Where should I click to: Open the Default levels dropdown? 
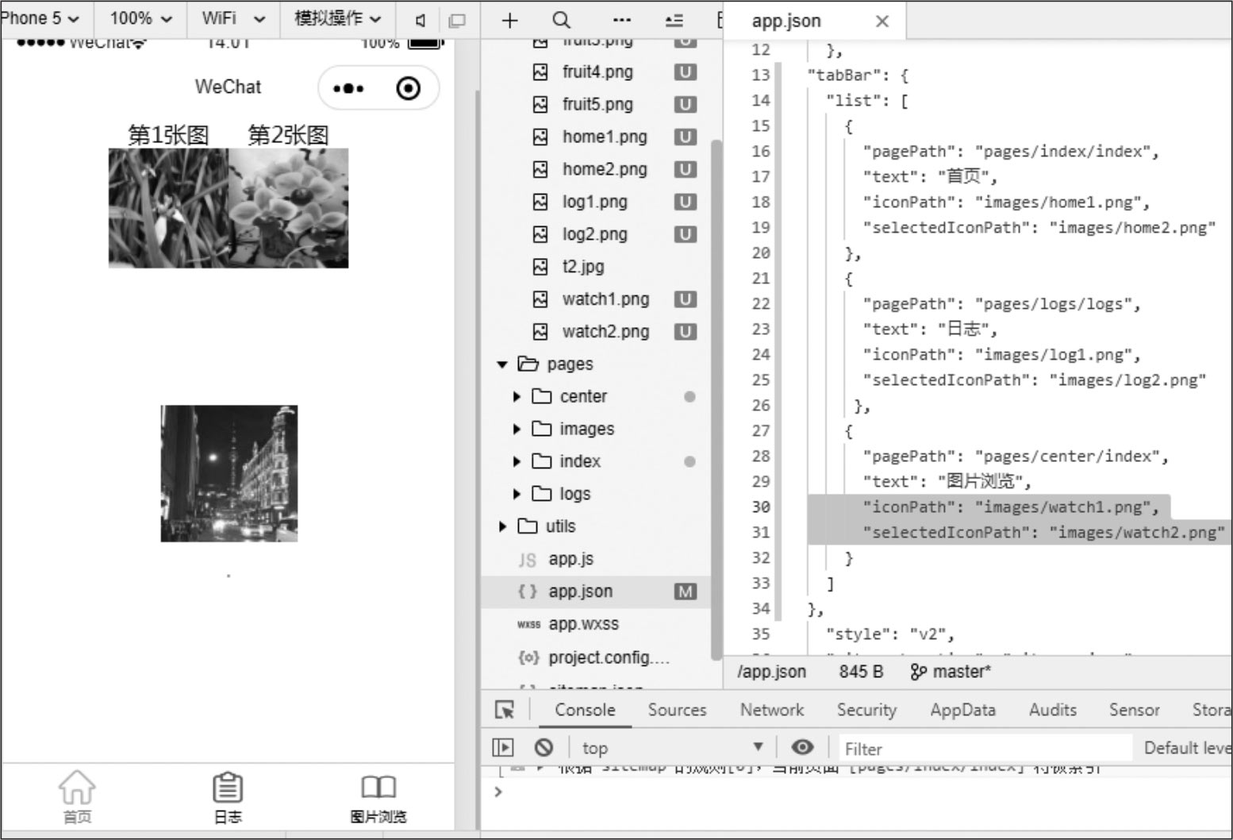click(1187, 748)
